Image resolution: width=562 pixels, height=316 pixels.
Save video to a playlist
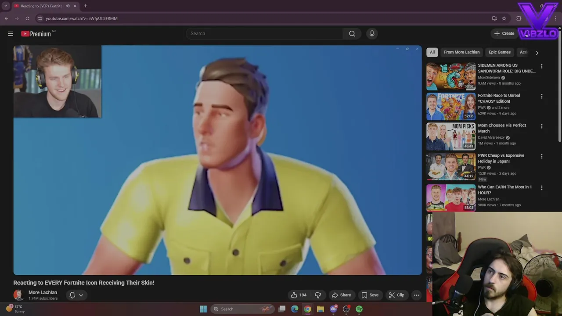[x=370, y=295]
